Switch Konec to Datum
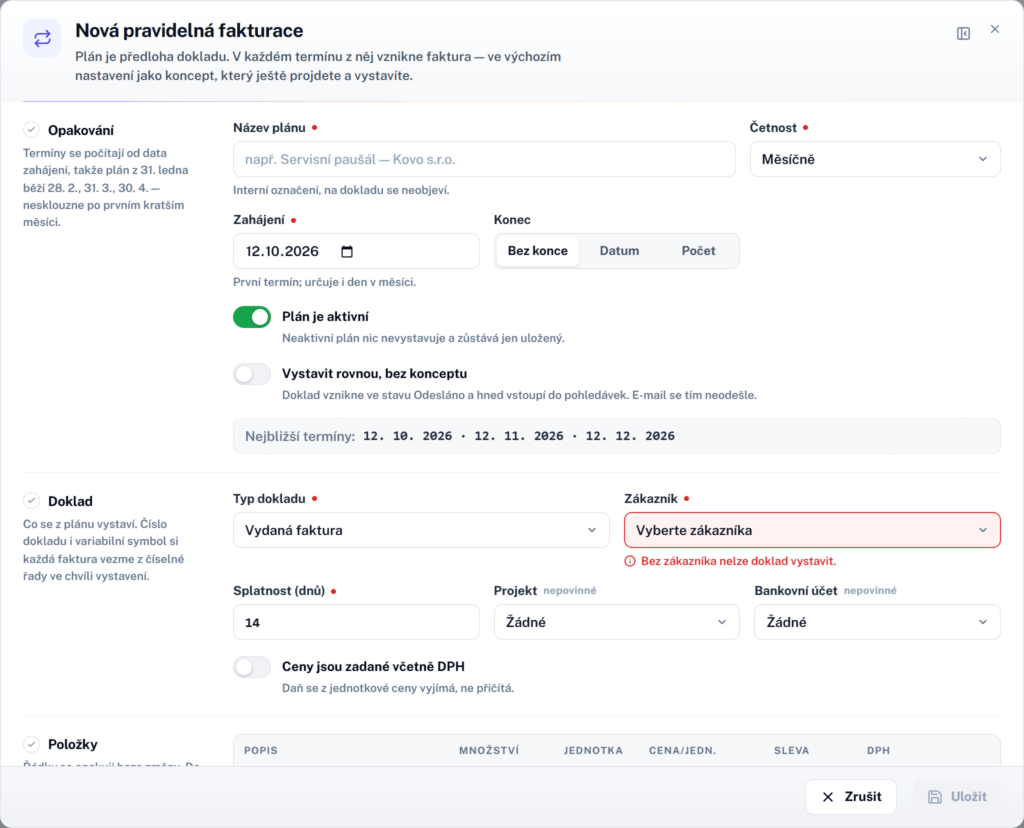 click(x=619, y=251)
